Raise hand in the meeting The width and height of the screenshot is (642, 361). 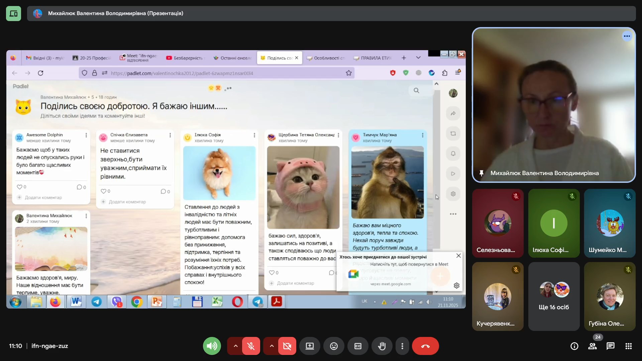coord(382,346)
